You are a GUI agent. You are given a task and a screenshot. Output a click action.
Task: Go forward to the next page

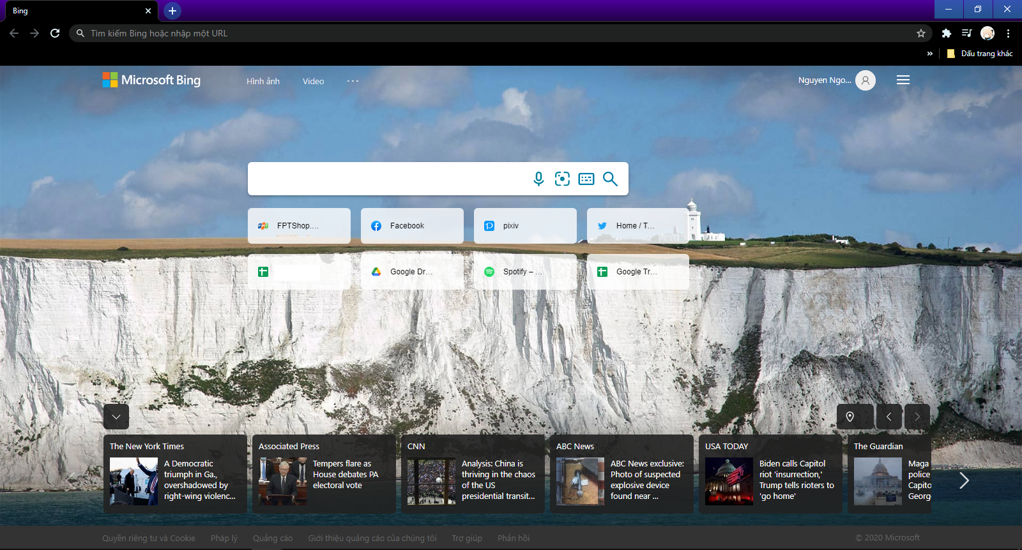point(34,33)
